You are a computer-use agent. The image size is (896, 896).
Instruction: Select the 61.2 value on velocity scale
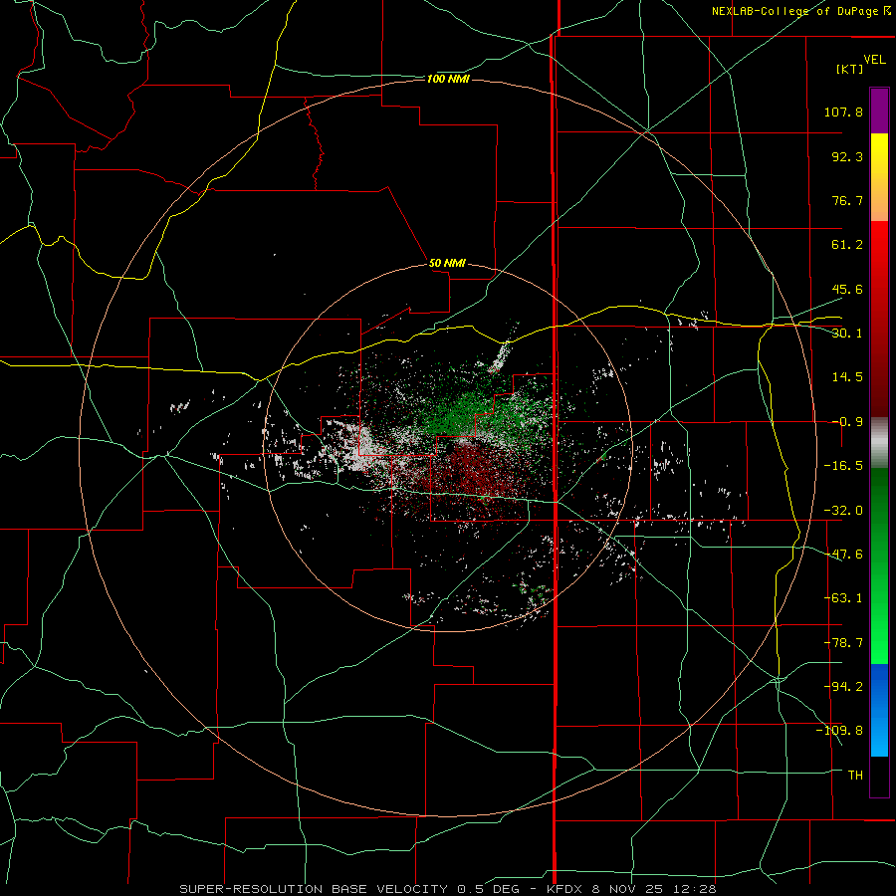coord(847,245)
